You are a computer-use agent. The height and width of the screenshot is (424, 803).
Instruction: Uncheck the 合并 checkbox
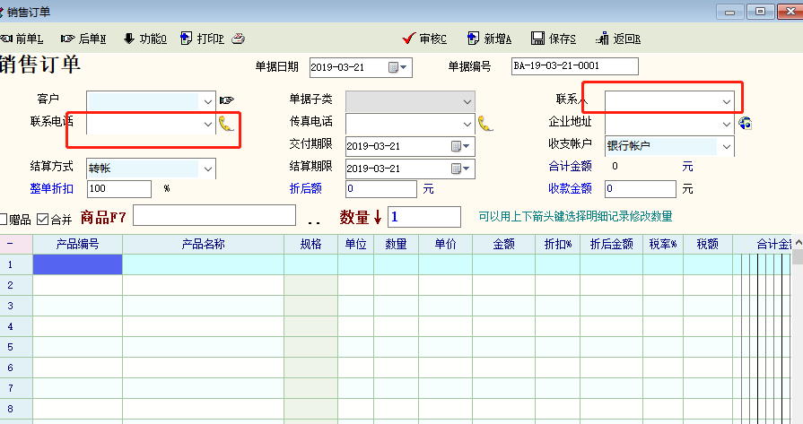tap(42, 219)
